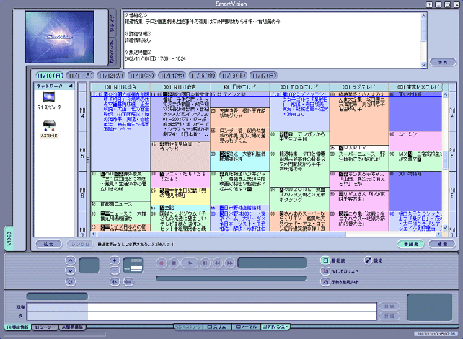
Task: Mute audio with the speaker-x button
Action: coord(114,282)
